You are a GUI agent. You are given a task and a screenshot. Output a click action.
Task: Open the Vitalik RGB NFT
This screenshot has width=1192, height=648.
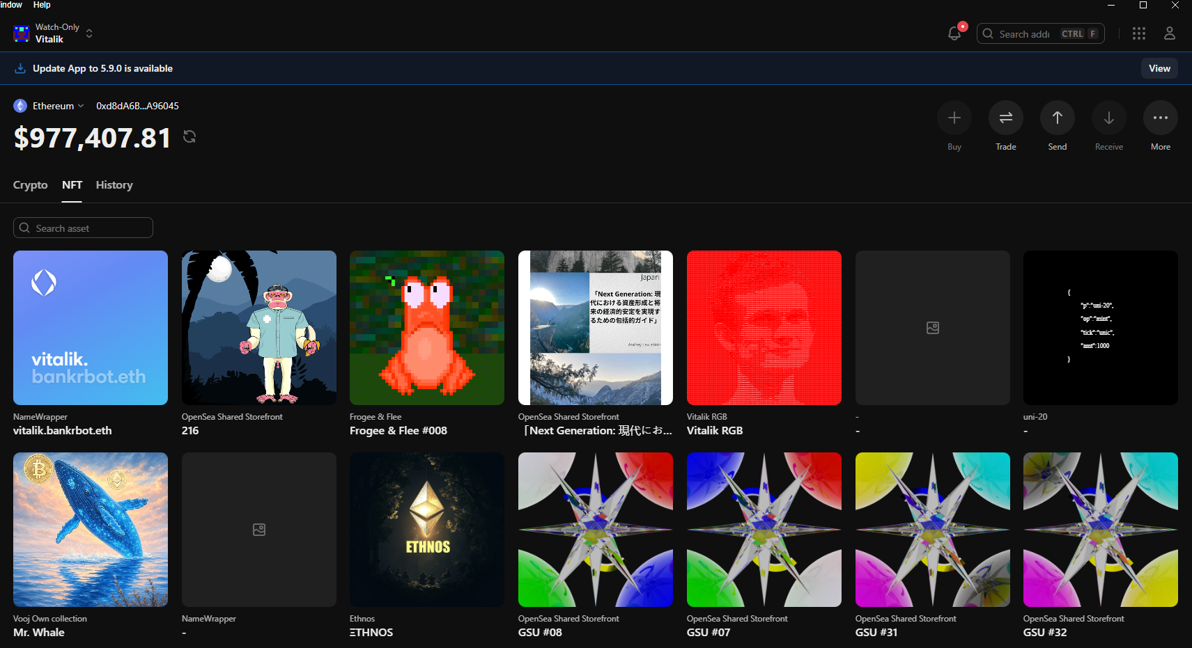(764, 328)
